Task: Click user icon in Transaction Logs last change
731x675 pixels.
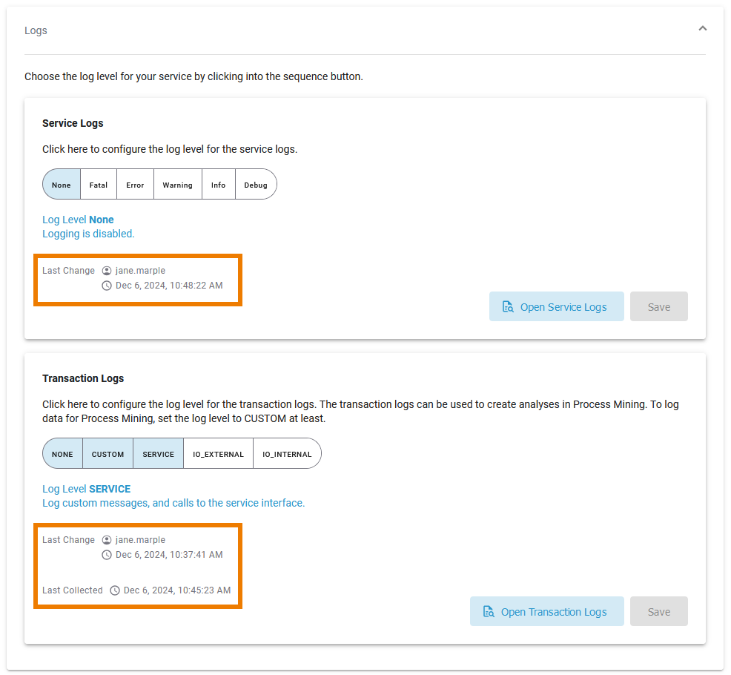Action: click(107, 540)
